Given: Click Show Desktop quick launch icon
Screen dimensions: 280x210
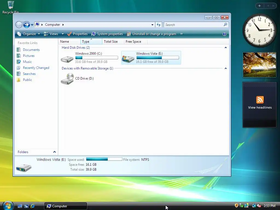Looking at the screenshot, I should click(20, 206).
